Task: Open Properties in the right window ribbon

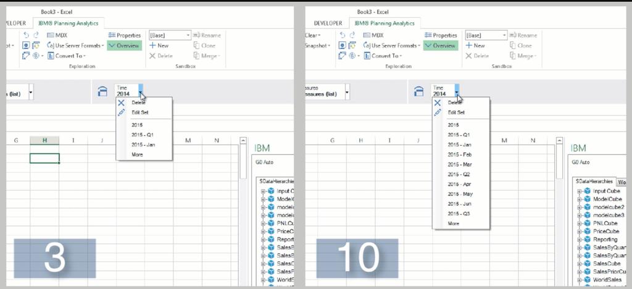Action: tap(441, 35)
